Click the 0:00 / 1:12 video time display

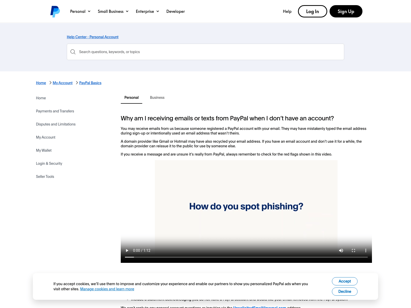point(142,251)
